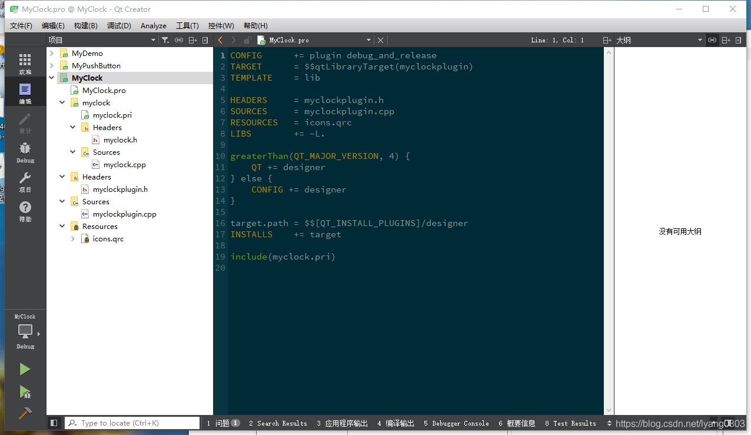Toggle outline synchronize with editor link
Image resolution: width=751 pixels, height=435 pixels.
coord(712,40)
